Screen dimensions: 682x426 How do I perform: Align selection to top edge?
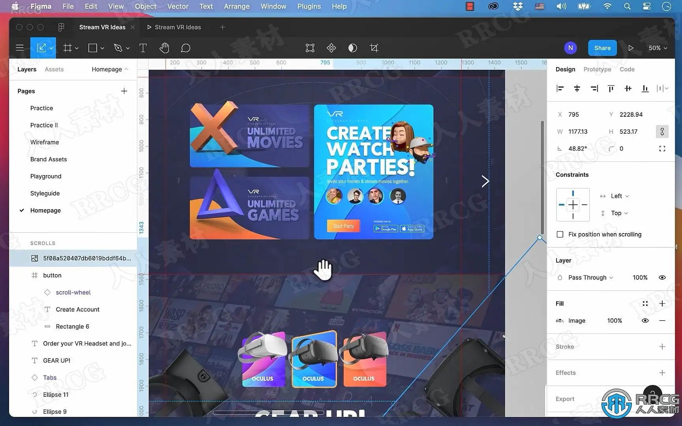pyautogui.click(x=611, y=88)
